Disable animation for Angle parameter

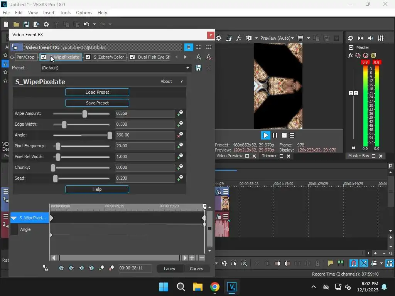point(180,135)
